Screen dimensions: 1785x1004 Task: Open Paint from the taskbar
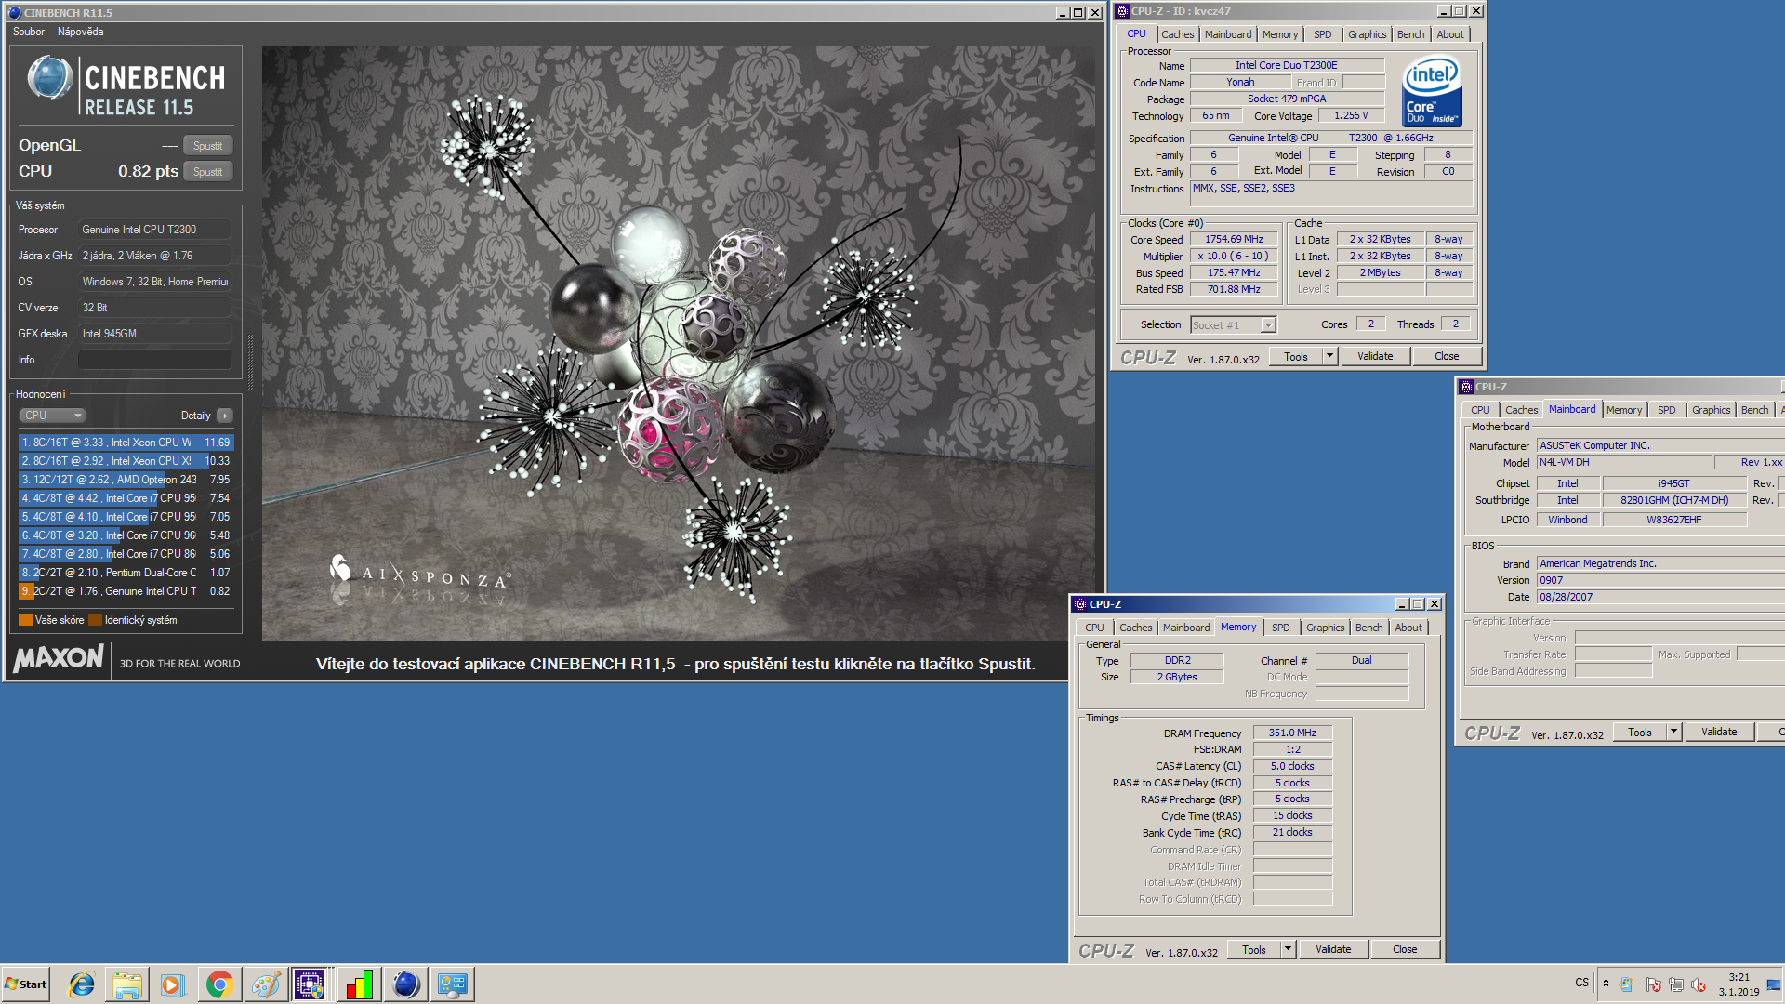[x=266, y=984]
